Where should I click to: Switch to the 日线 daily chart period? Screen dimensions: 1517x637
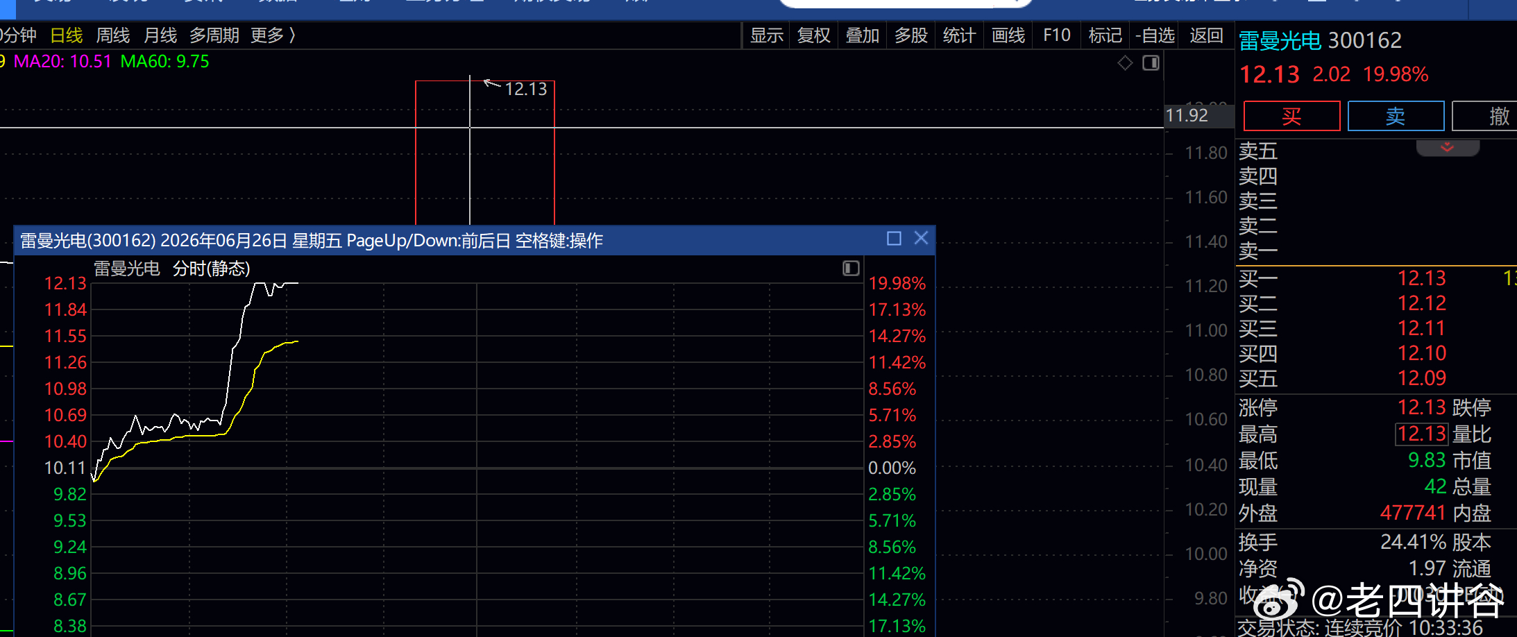pyautogui.click(x=67, y=35)
